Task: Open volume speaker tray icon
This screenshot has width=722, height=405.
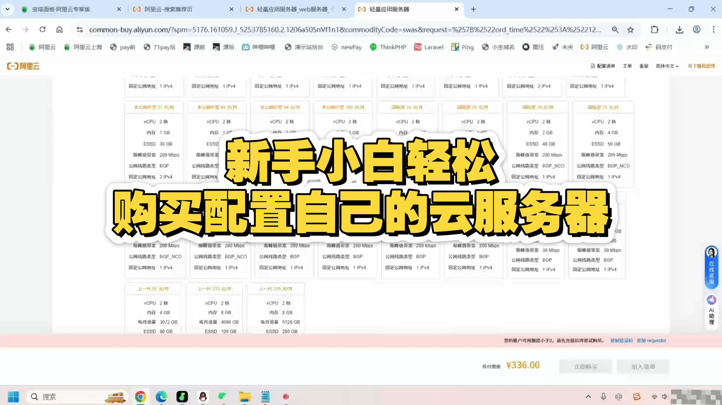Action: [664, 397]
